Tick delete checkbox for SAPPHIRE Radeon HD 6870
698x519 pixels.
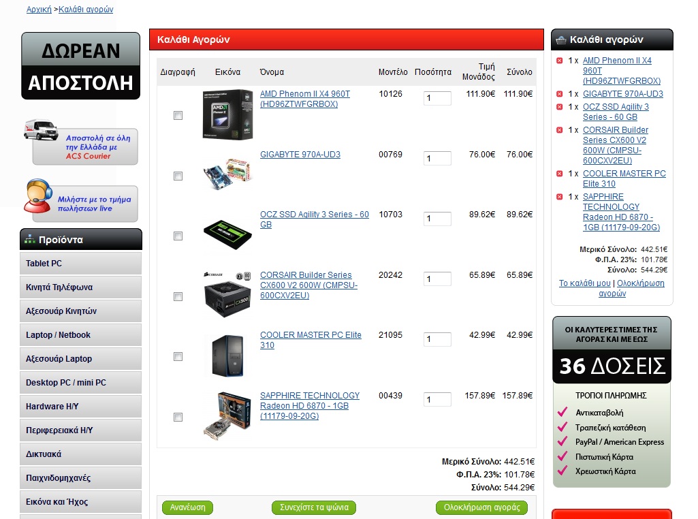pyautogui.click(x=178, y=417)
